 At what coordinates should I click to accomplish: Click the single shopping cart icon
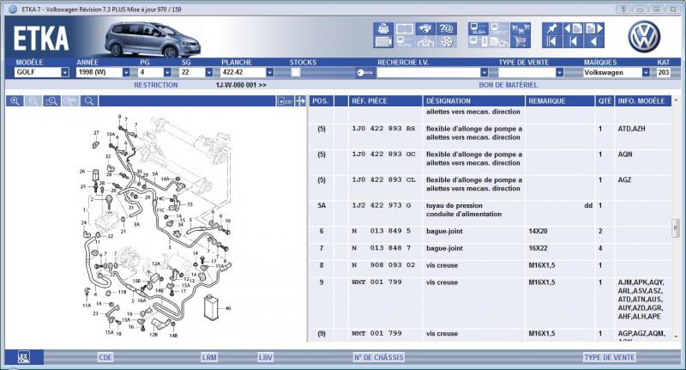[x=521, y=41]
